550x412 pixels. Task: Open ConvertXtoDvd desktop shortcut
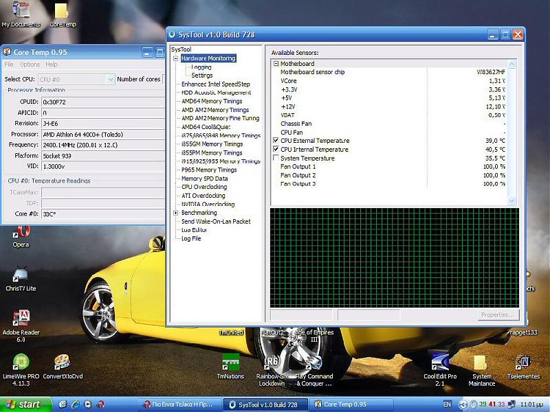click(x=63, y=367)
